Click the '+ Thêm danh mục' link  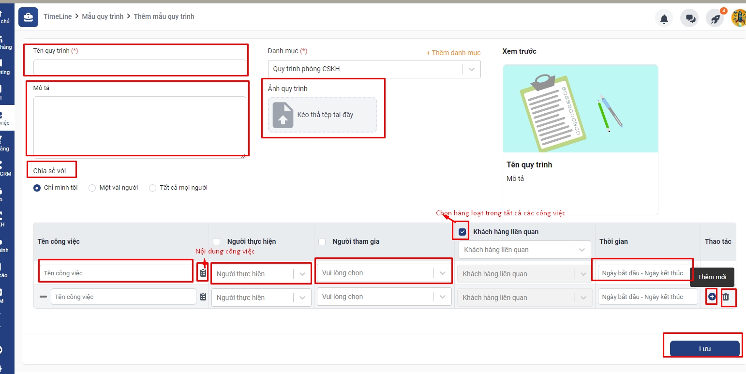click(x=453, y=53)
